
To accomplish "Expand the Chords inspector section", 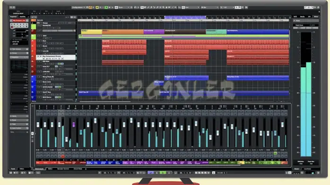I will 19,53.
